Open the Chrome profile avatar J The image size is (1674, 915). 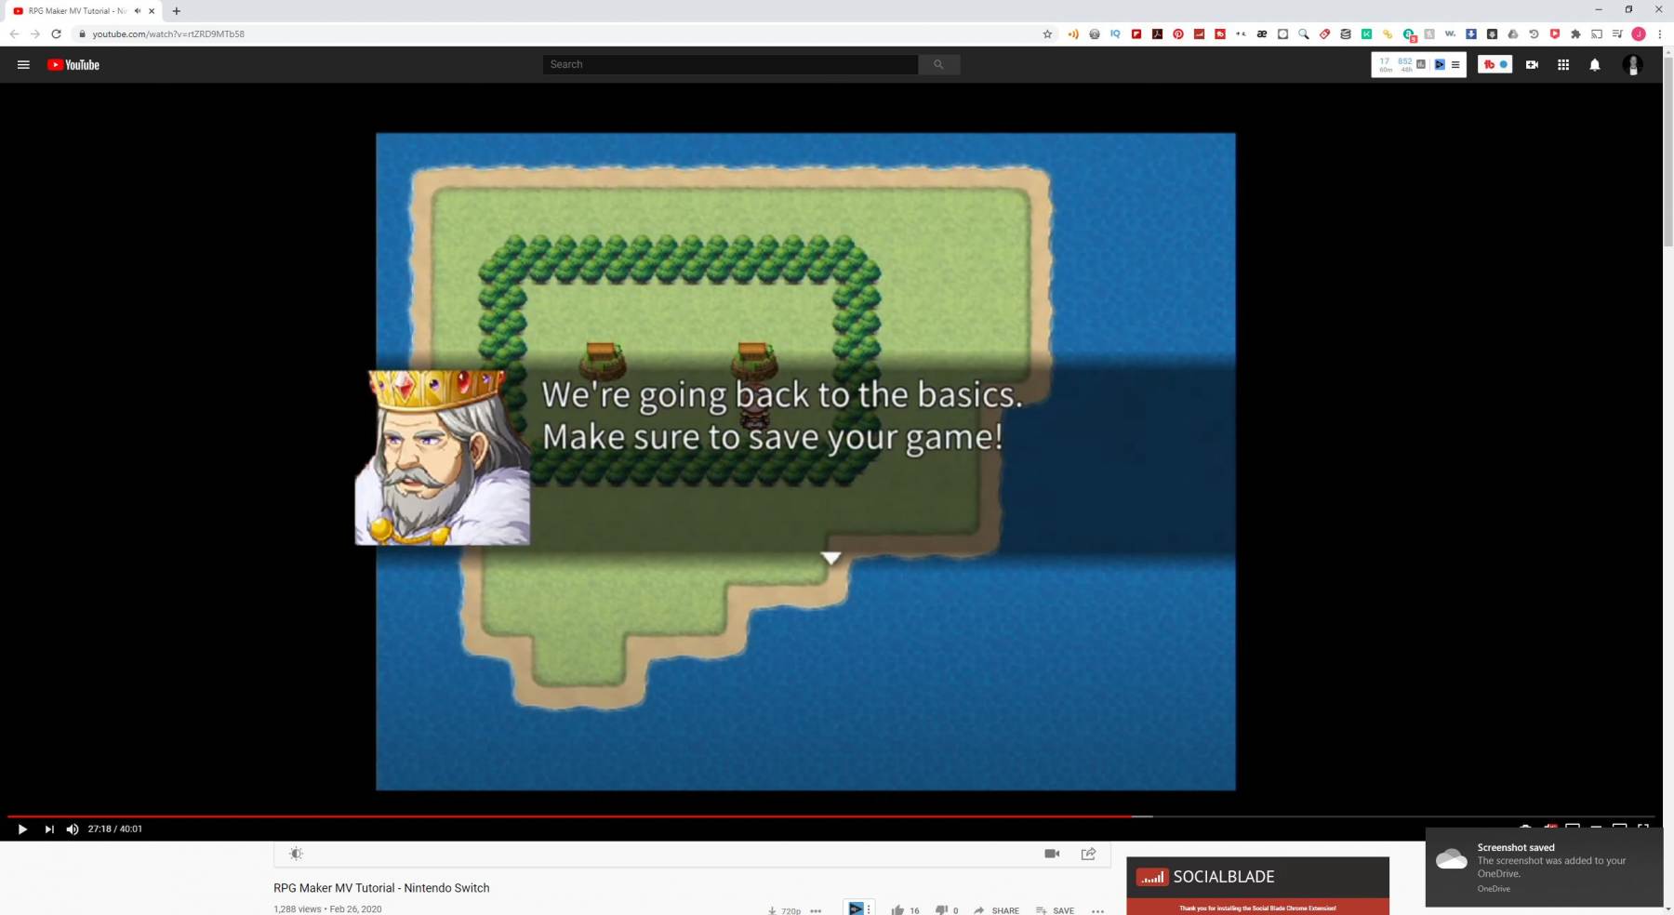click(x=1639, y=33)
